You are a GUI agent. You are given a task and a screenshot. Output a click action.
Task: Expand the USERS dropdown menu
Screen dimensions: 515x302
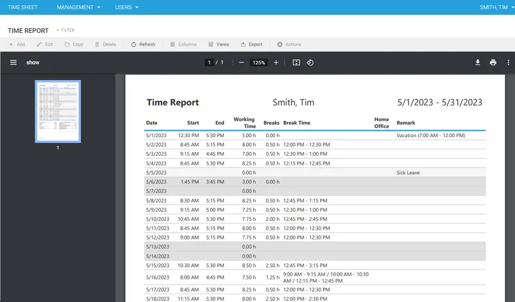tap(127, 7)
